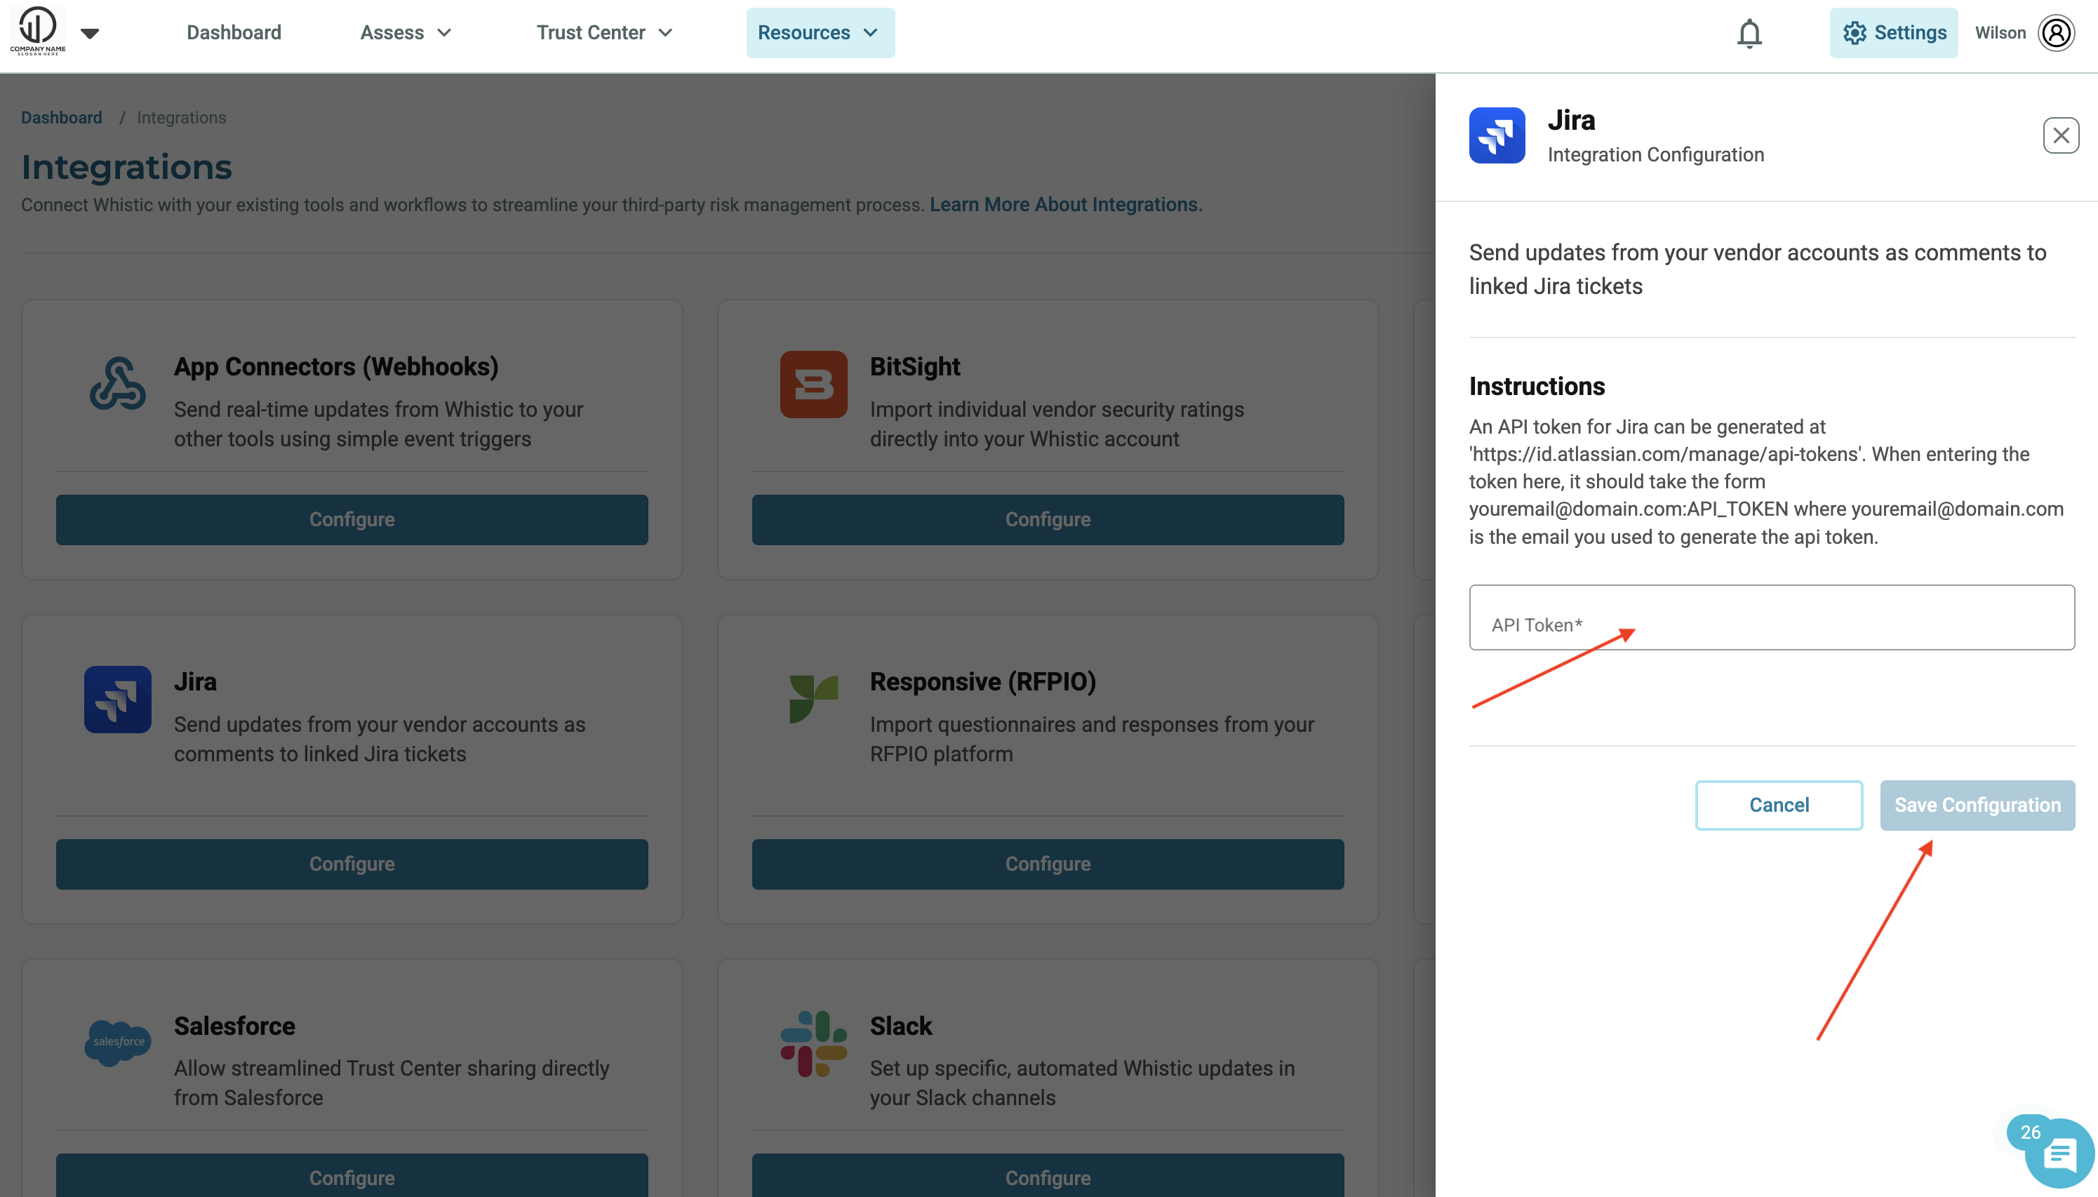Viewport: 2098px width, 1197px height.
Task: Open the chat widget with 26 messages
Action: pyautogui.click(x=2059, y=1153)
